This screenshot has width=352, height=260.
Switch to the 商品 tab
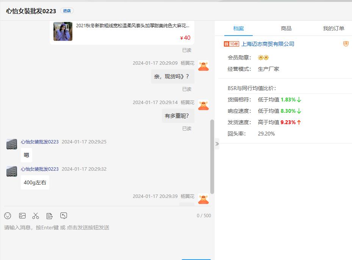coord(286,28)
